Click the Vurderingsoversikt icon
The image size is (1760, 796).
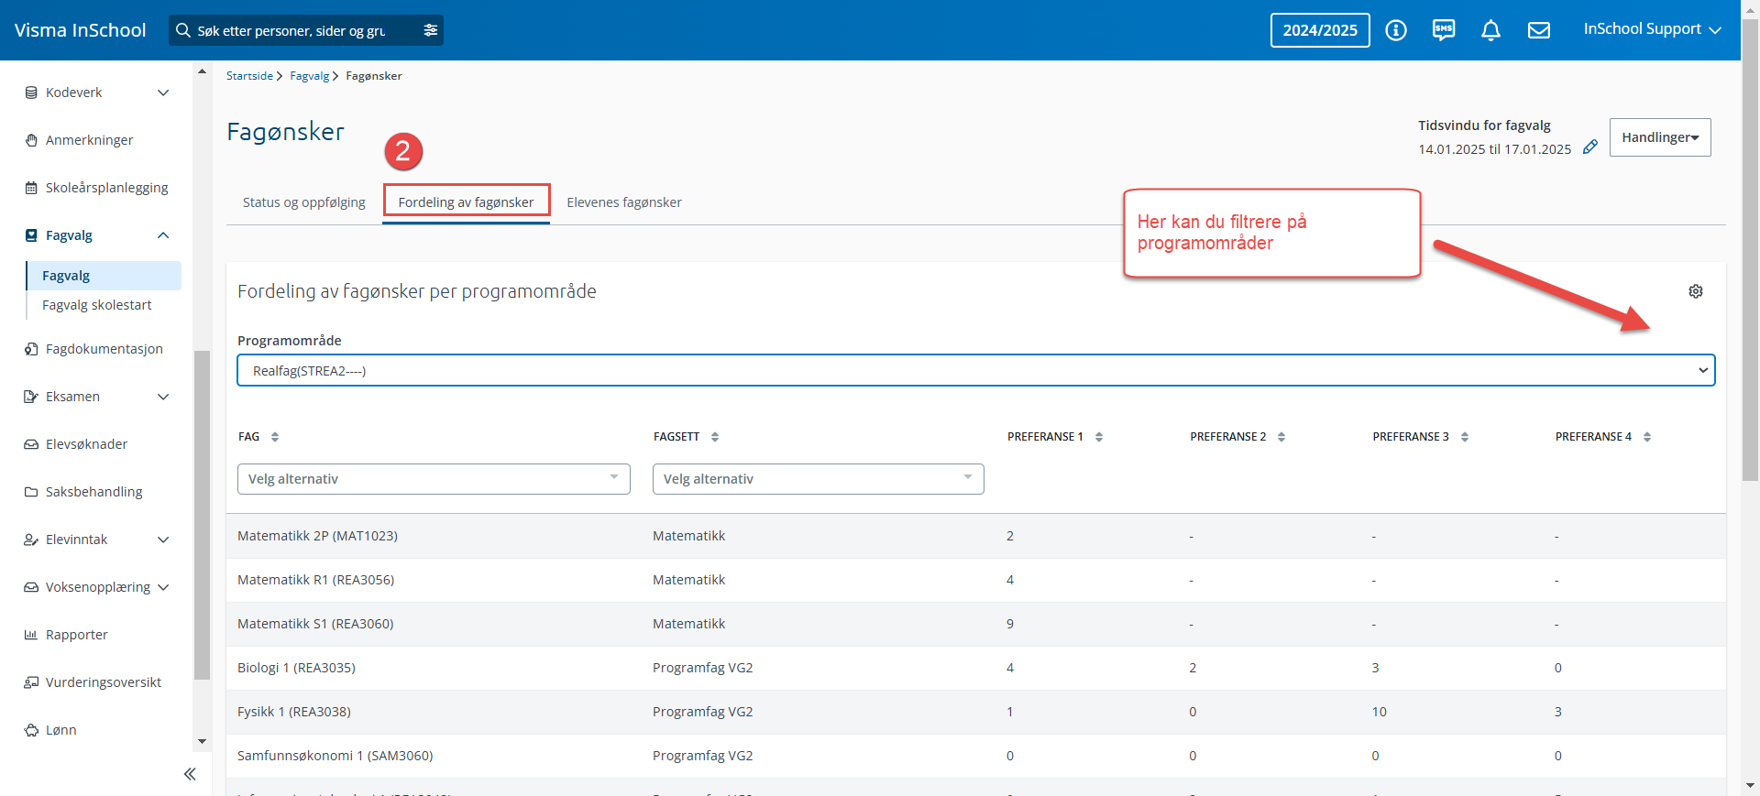coord(31,682)
